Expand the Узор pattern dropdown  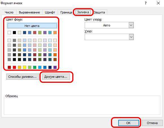click(x=131, y=37)
